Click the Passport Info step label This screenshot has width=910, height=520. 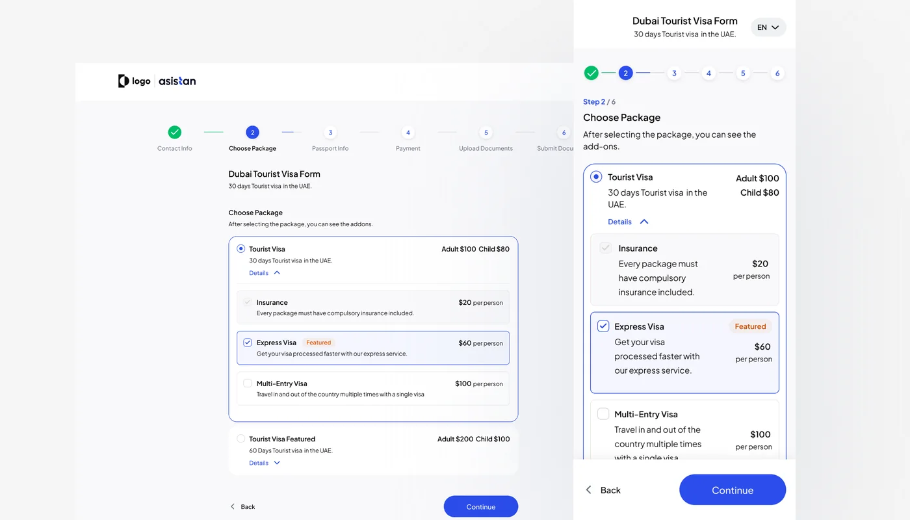click(x=330, y=148)
